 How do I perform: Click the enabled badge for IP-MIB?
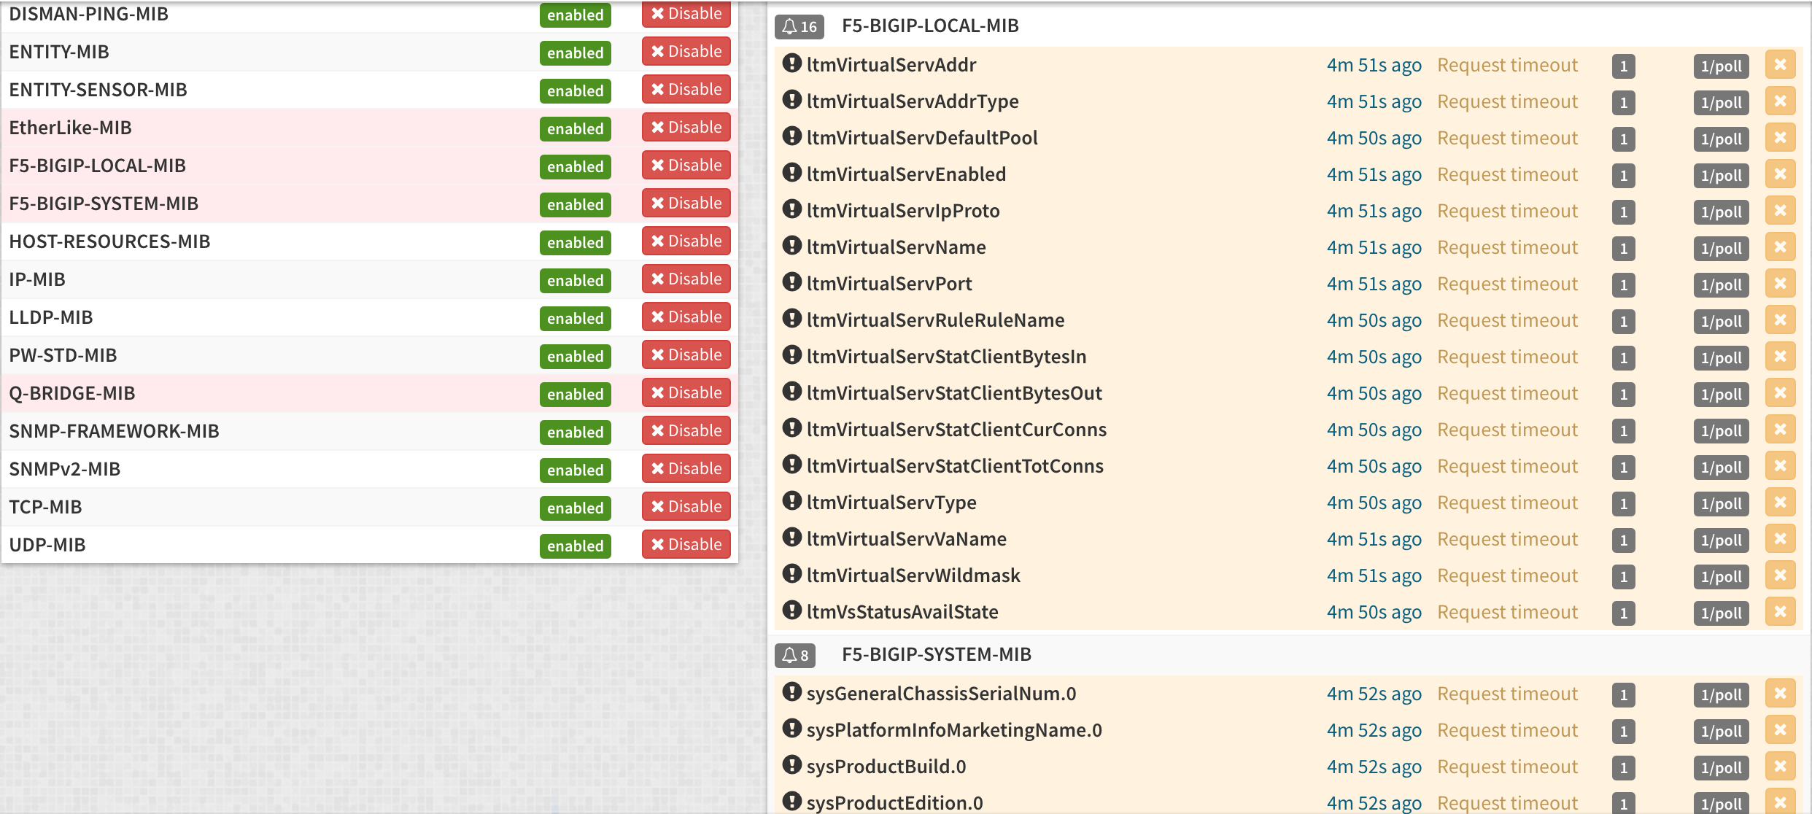click(x=576, y=281)
